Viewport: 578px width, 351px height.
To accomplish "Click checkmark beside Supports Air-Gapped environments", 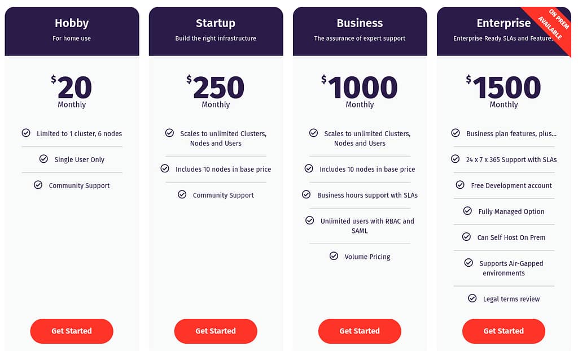I will tap(468, 262).
